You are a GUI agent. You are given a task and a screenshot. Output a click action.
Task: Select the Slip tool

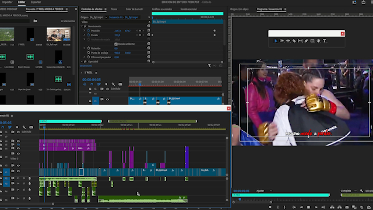click(x=300, y=41)
